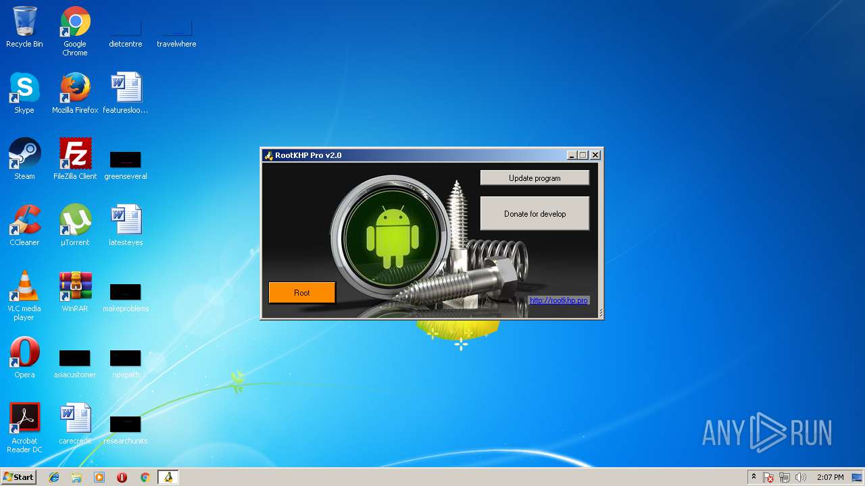865x486 pixels.
Task: Open Windows Explorer from the taskbar
Action: [x=76, y=477]
